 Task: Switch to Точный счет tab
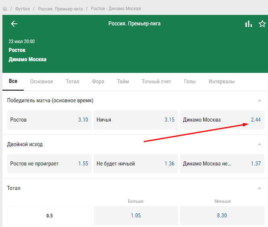coord(157,82)
